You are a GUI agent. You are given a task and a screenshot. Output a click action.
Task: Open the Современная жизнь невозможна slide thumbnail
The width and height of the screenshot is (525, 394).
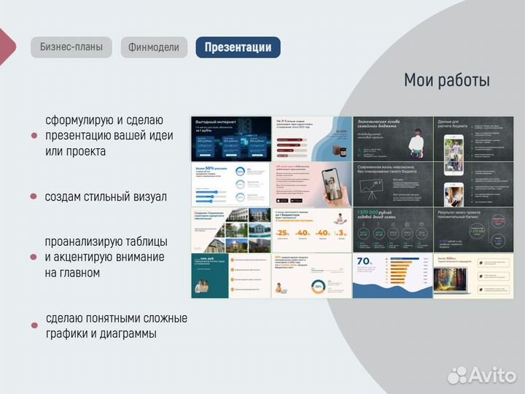point(393,185)
